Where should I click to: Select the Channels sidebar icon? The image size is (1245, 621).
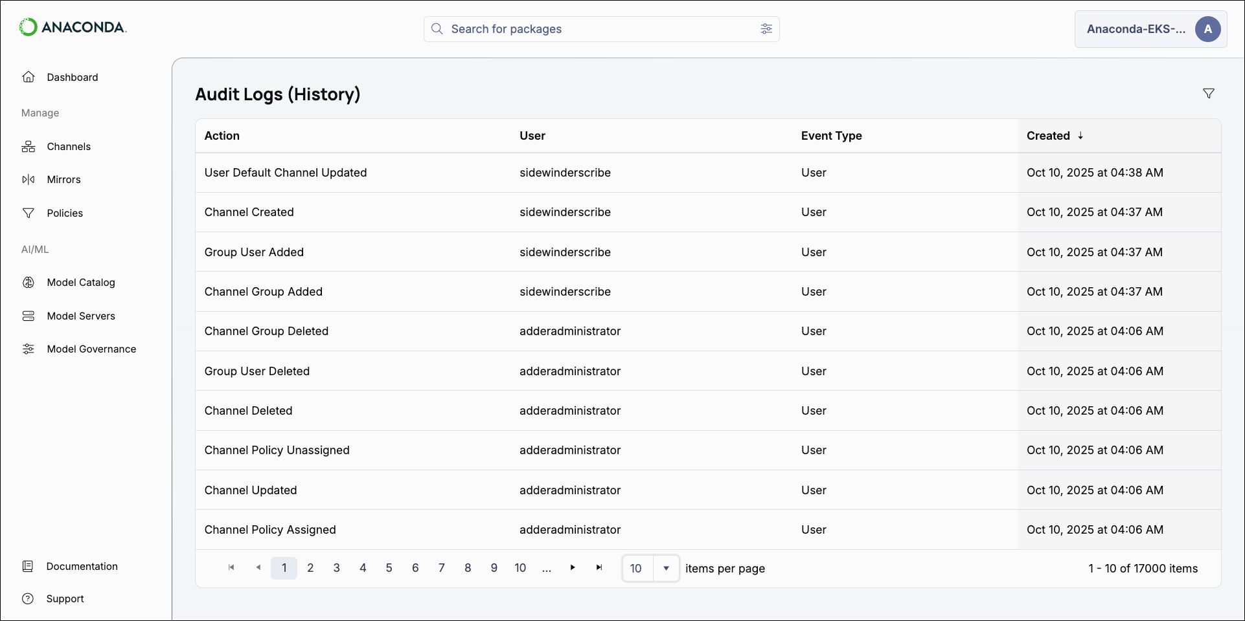pos(29,146)
